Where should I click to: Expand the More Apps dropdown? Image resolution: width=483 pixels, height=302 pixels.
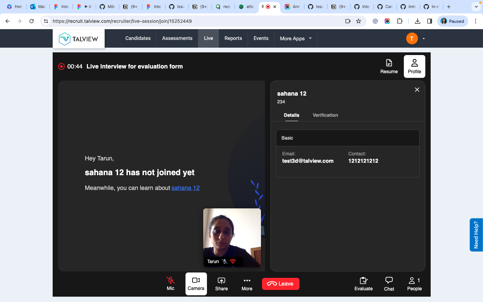[x=296, y=38]
